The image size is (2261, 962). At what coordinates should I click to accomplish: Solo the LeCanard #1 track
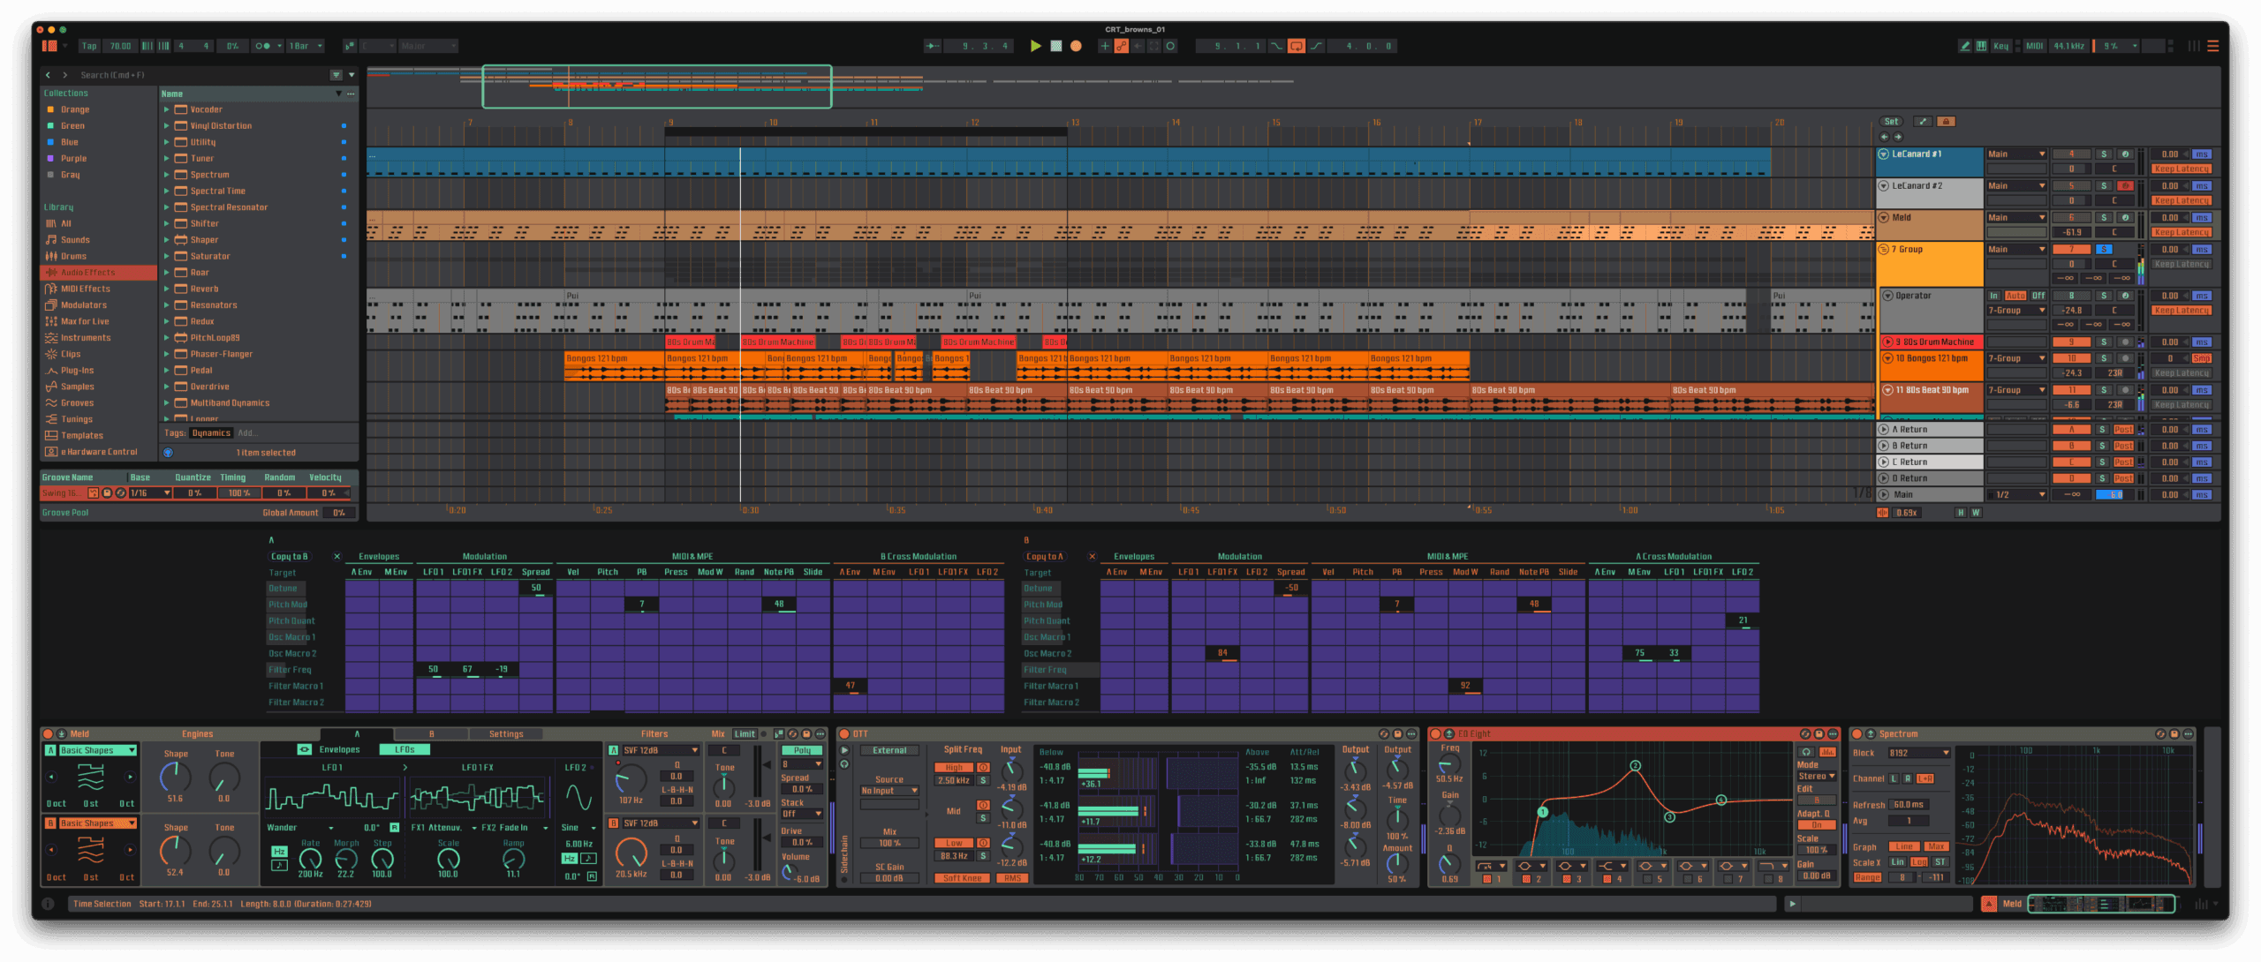point(2104,154)
